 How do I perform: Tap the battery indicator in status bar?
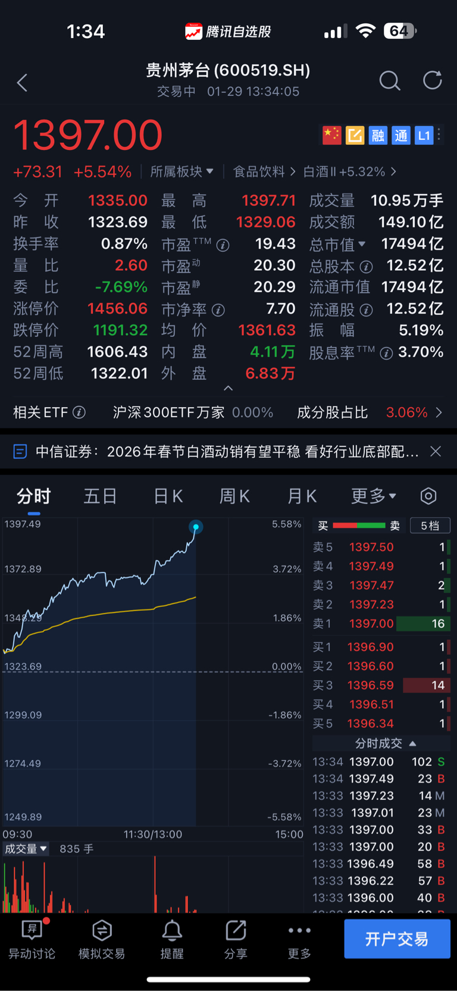400,31
